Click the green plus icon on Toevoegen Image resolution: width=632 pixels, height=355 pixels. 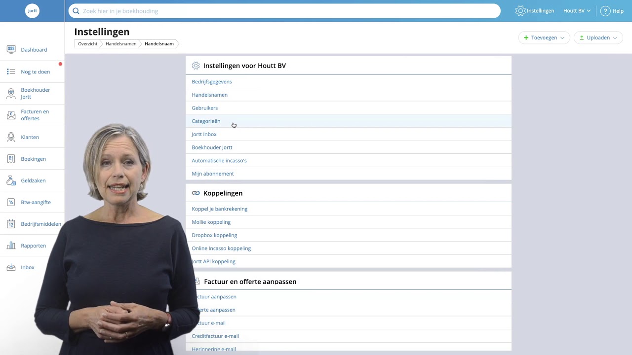[x=526, y=37]
